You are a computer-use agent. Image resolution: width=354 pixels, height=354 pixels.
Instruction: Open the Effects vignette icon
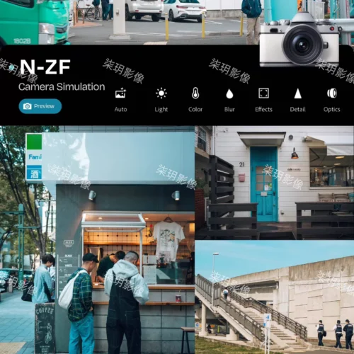pyautogui.click(x=263, y=93)
